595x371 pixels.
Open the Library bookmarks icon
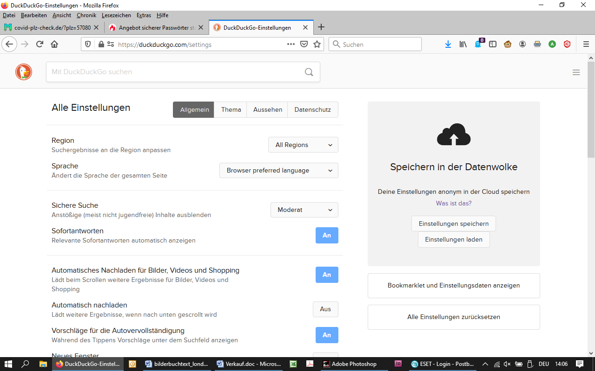(463, 44)
